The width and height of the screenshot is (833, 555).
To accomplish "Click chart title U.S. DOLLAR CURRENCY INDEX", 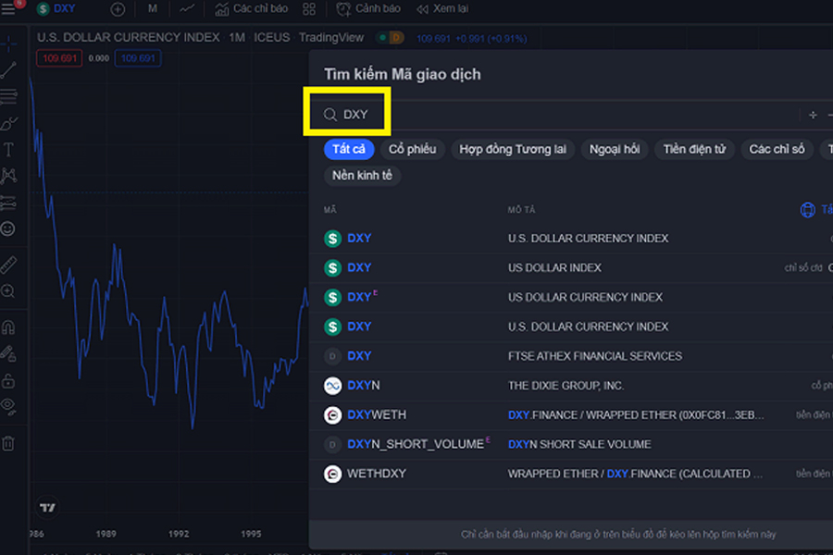I will 128,37.
